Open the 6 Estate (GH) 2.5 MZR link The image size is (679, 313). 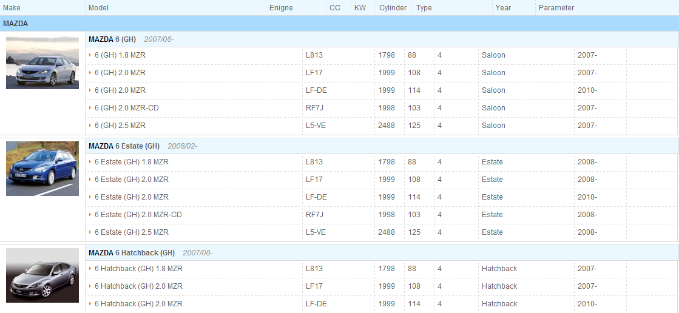[132, 232]
